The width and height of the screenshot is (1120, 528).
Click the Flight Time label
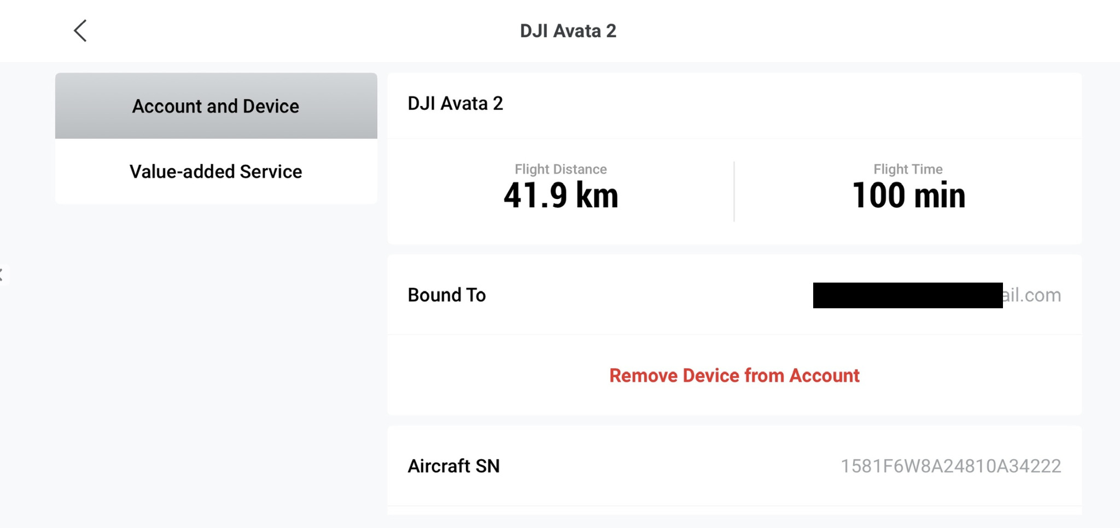coord(908,169)
